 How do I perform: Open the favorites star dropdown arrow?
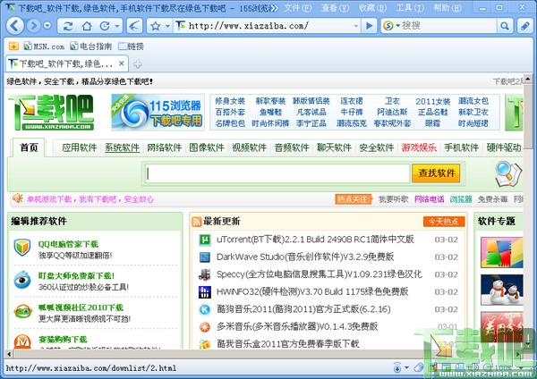pos(167,26)
